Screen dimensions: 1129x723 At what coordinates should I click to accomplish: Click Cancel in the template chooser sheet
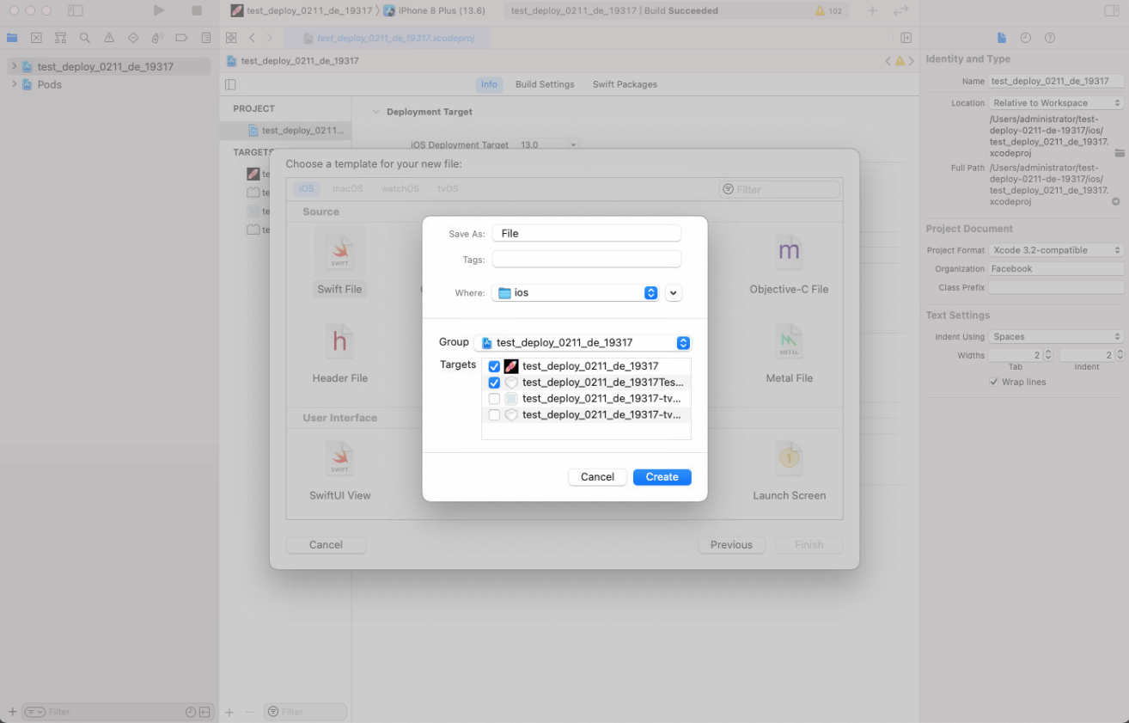click(326, 545)
